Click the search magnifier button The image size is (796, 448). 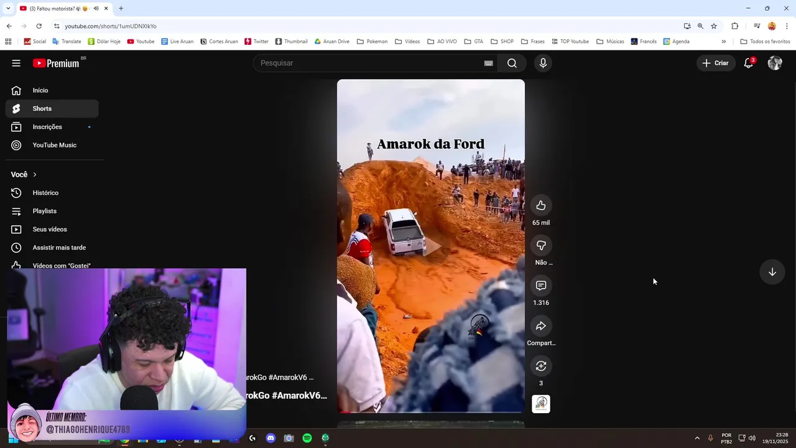coord(512,63)
